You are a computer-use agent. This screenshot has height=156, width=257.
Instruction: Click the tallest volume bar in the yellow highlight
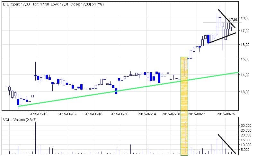pyautogui.click(x=185, y=138)
